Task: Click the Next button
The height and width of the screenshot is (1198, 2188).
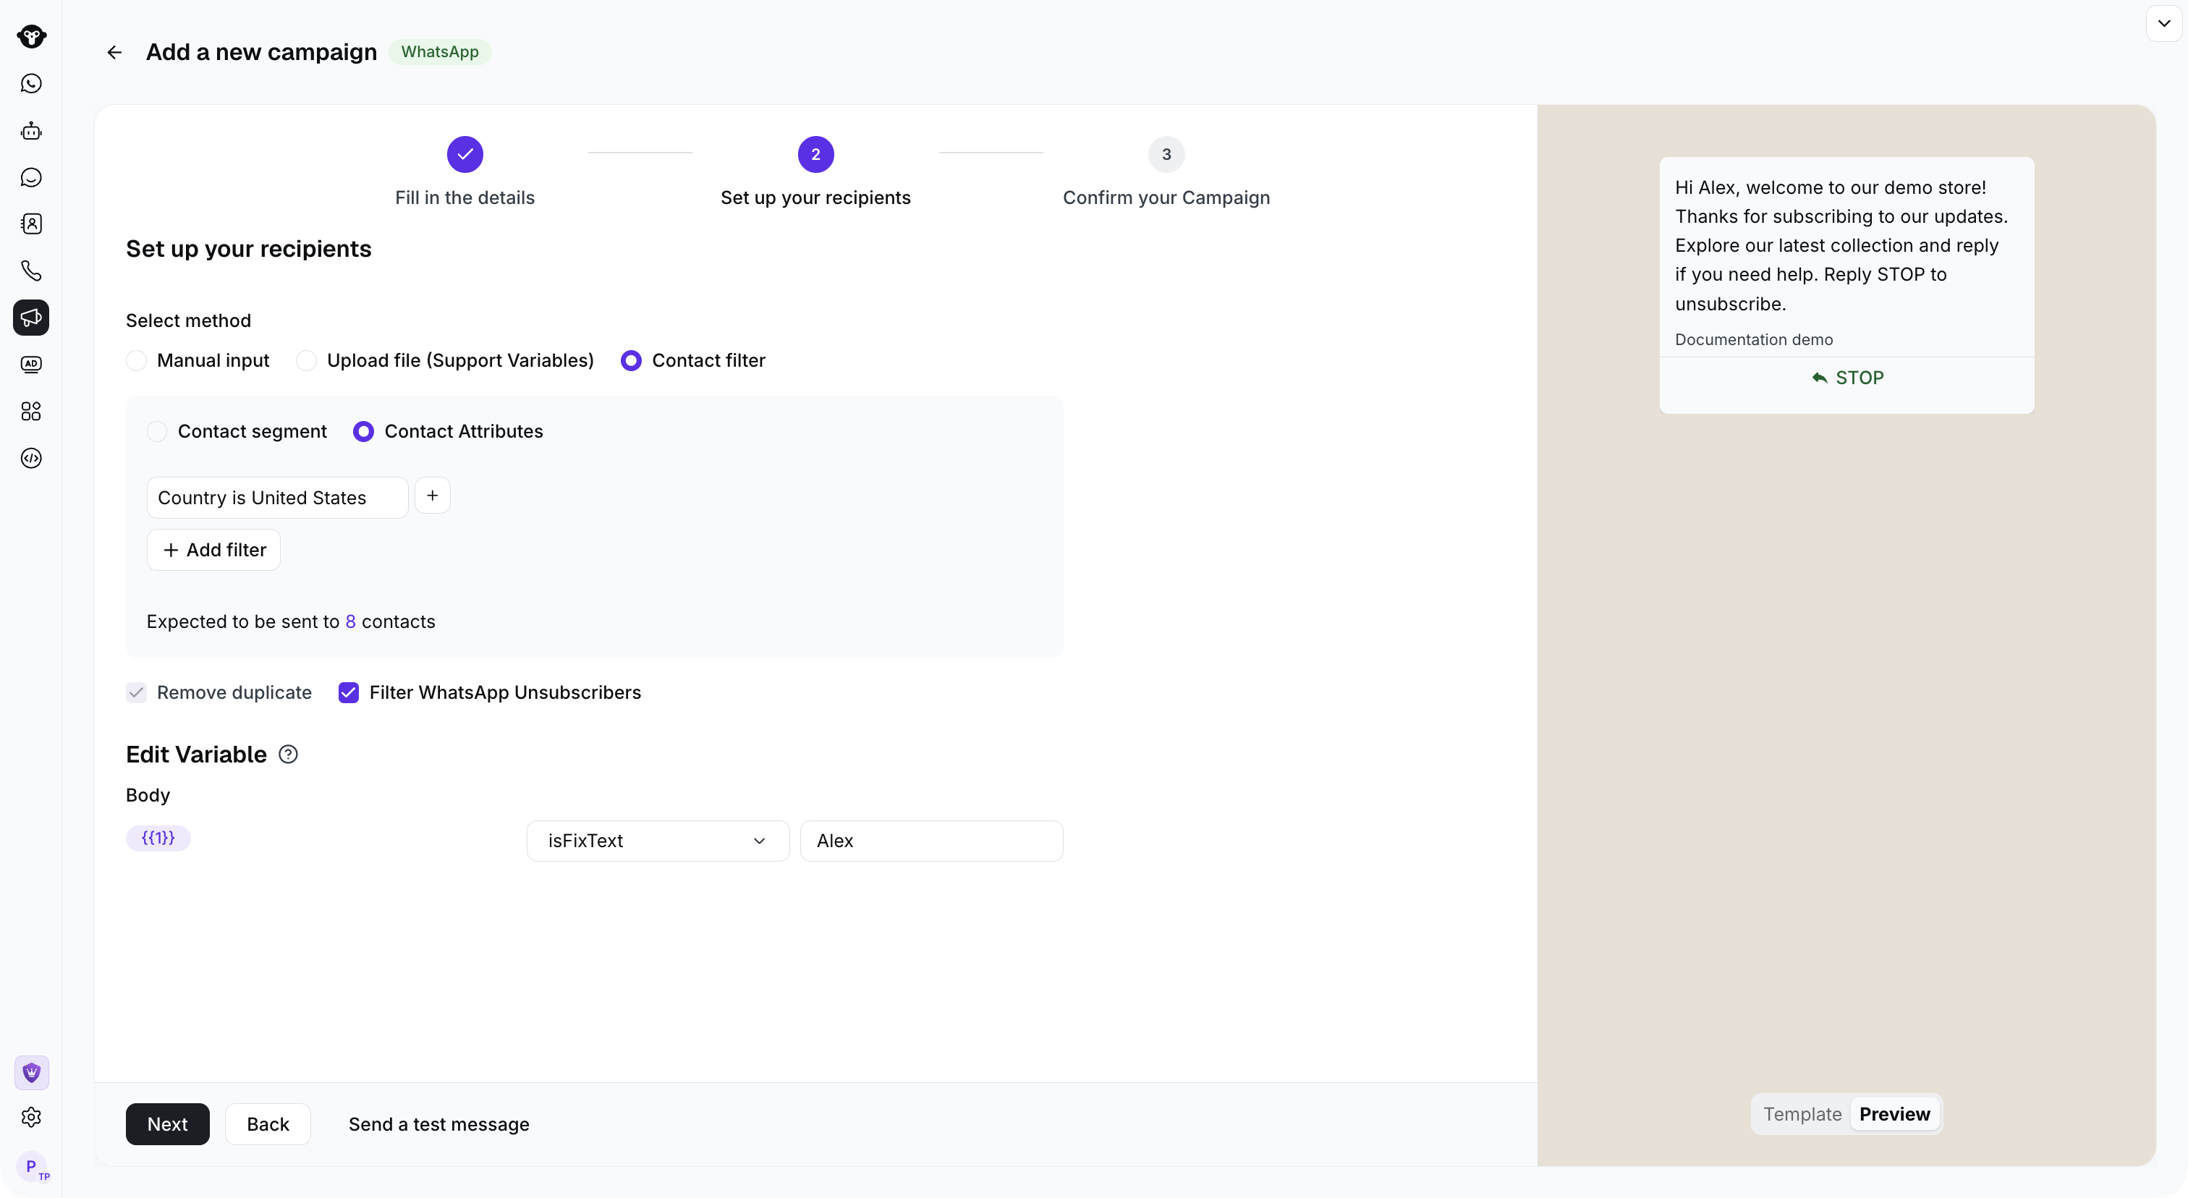Action: pos(167,1124)
